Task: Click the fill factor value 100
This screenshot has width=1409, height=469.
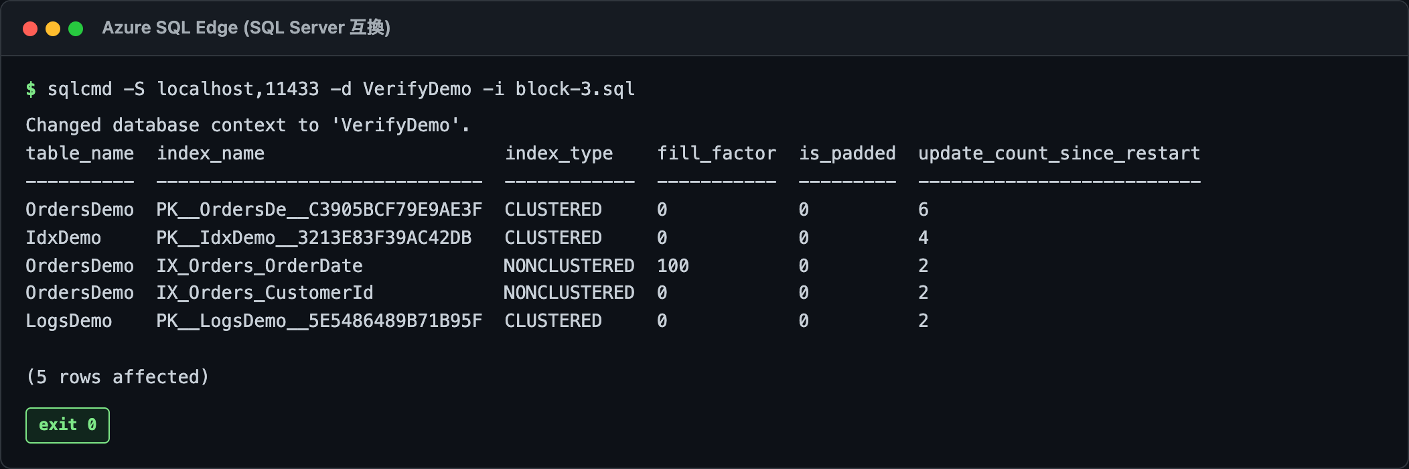Action: [x=672, y=266]
